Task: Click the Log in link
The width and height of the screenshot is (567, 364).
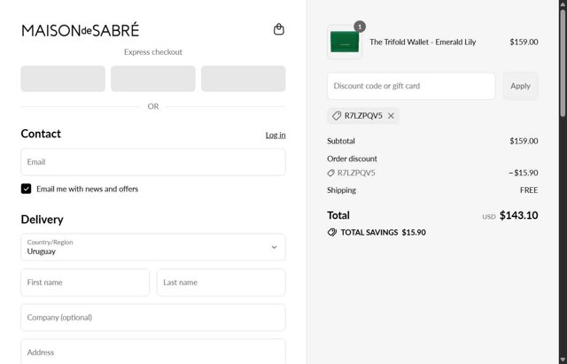Action: 276,135
